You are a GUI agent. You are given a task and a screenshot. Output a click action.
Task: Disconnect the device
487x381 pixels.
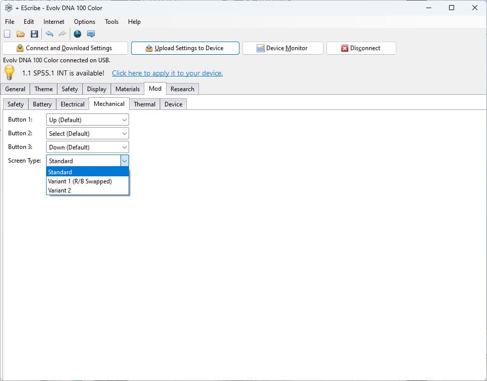[x=361, y=48]
